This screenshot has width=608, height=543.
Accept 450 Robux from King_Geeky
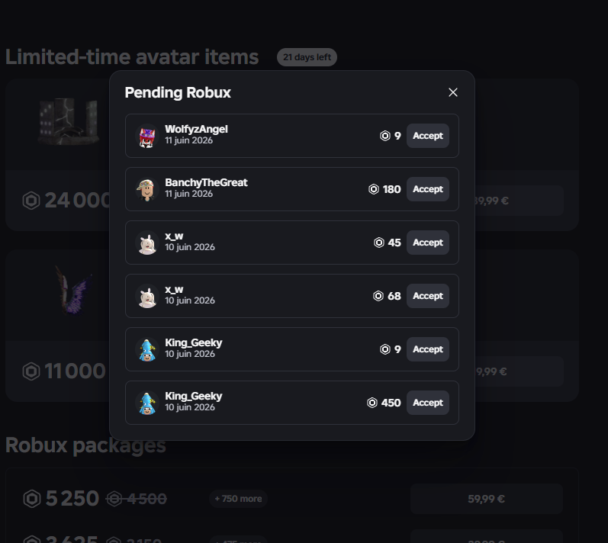(x=428, y=403)
